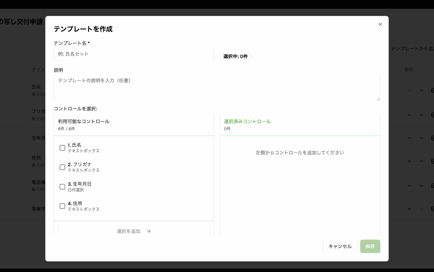Viewport: 434px width, 272px height.
Task: Click the move-up arrow in background フリガナ row
Action: (x=410, y=115)
